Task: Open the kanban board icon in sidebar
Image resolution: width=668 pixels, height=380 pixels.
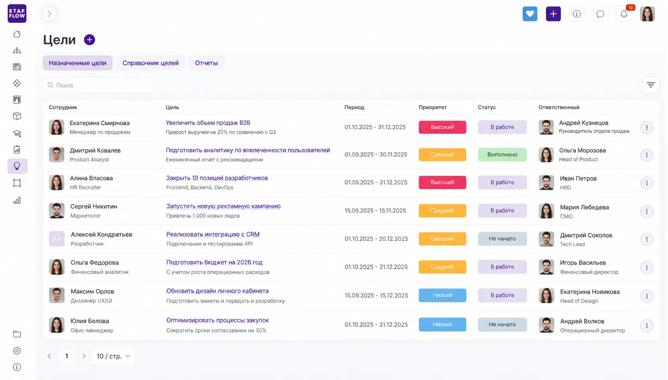Action: coord(17,99)
